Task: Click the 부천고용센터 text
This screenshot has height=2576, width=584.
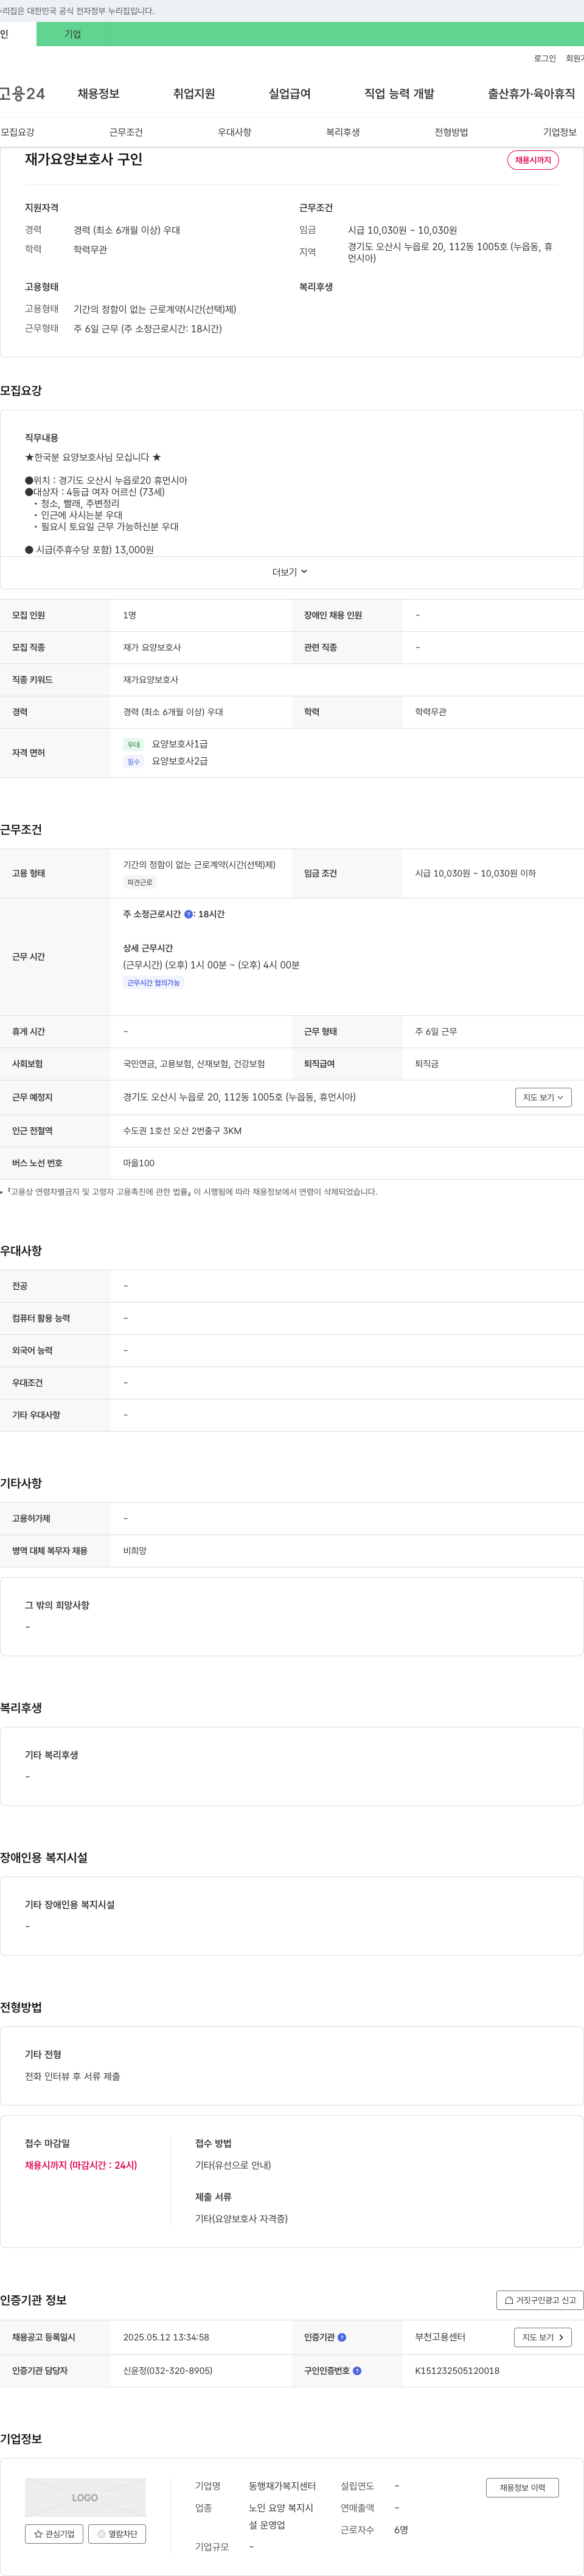Action: point(440,2337)
